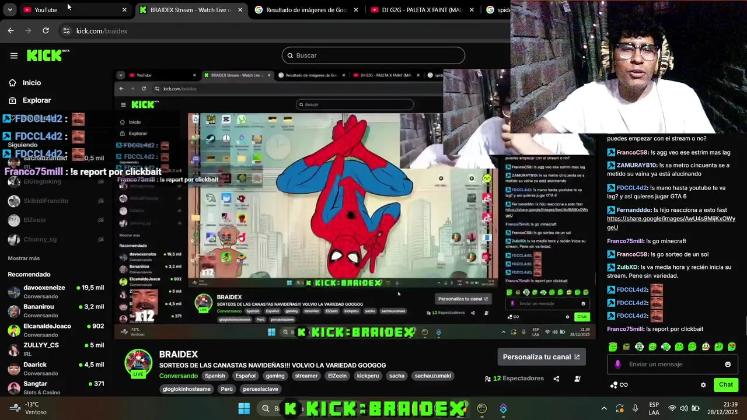Select the kickperu tag
The image size is (747, 420).
tap(368, 376)
